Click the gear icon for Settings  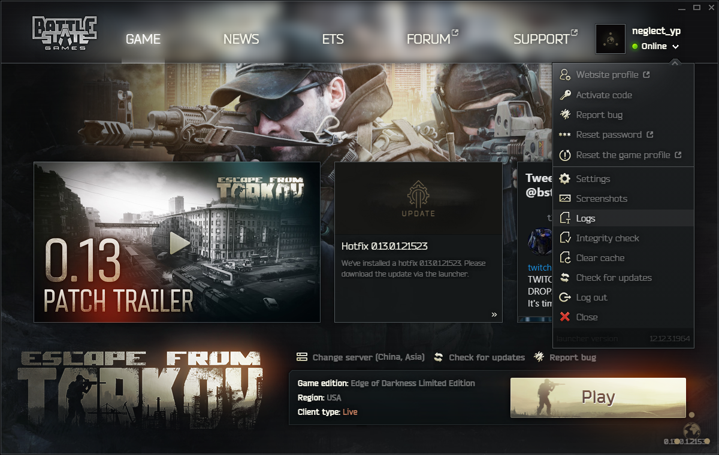click(565, 178)
